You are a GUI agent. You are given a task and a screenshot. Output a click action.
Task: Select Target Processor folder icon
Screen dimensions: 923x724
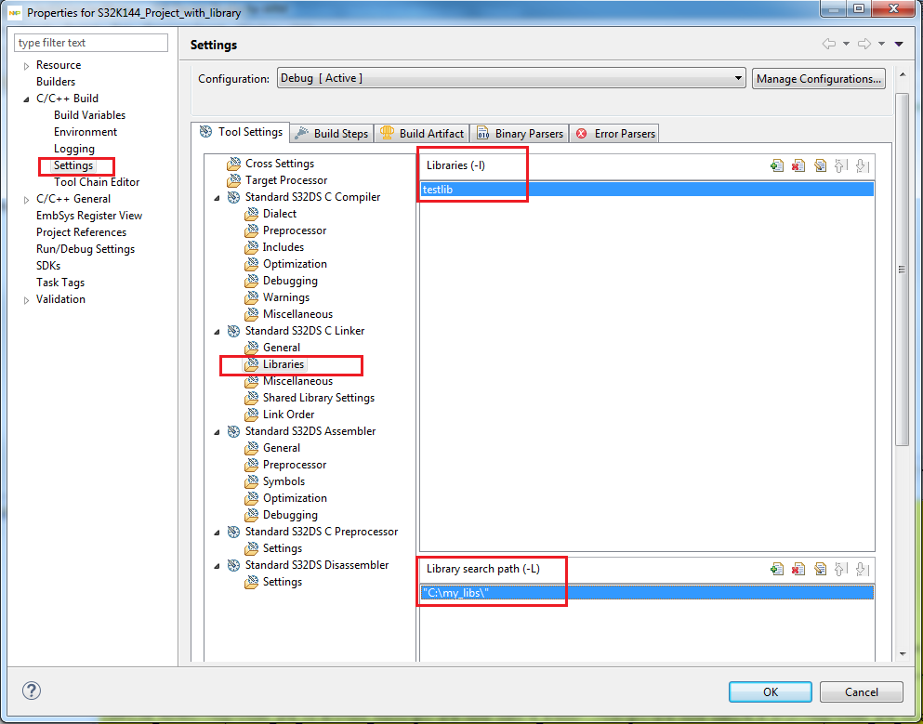coord(233,180)
